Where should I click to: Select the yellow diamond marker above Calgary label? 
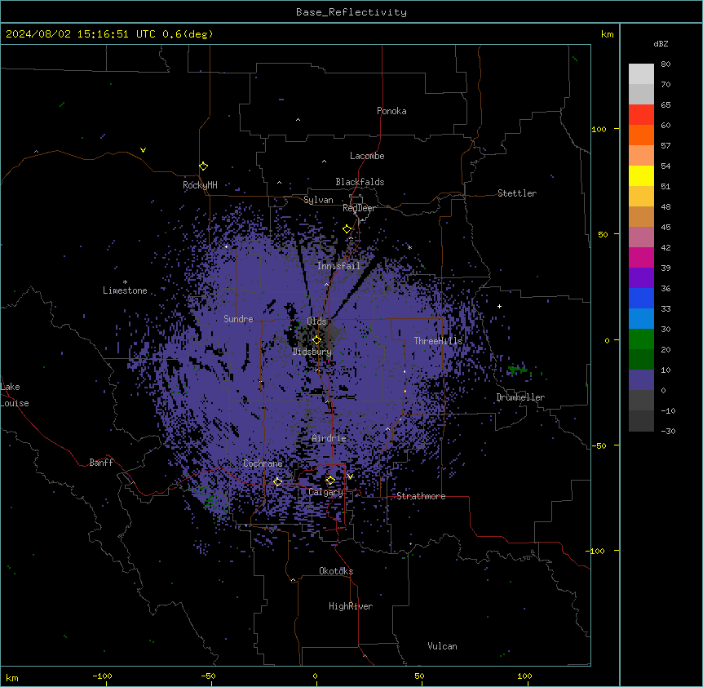coord(330,481)
